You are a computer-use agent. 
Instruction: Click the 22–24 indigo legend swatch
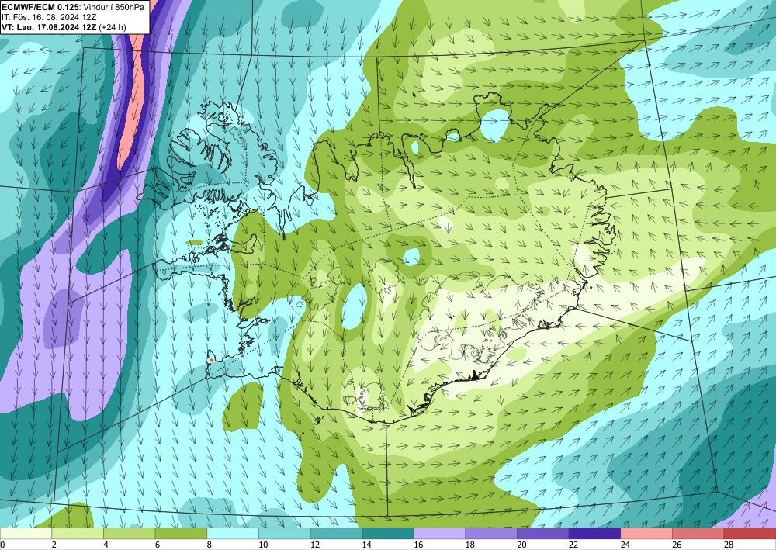tap(594, 533)
